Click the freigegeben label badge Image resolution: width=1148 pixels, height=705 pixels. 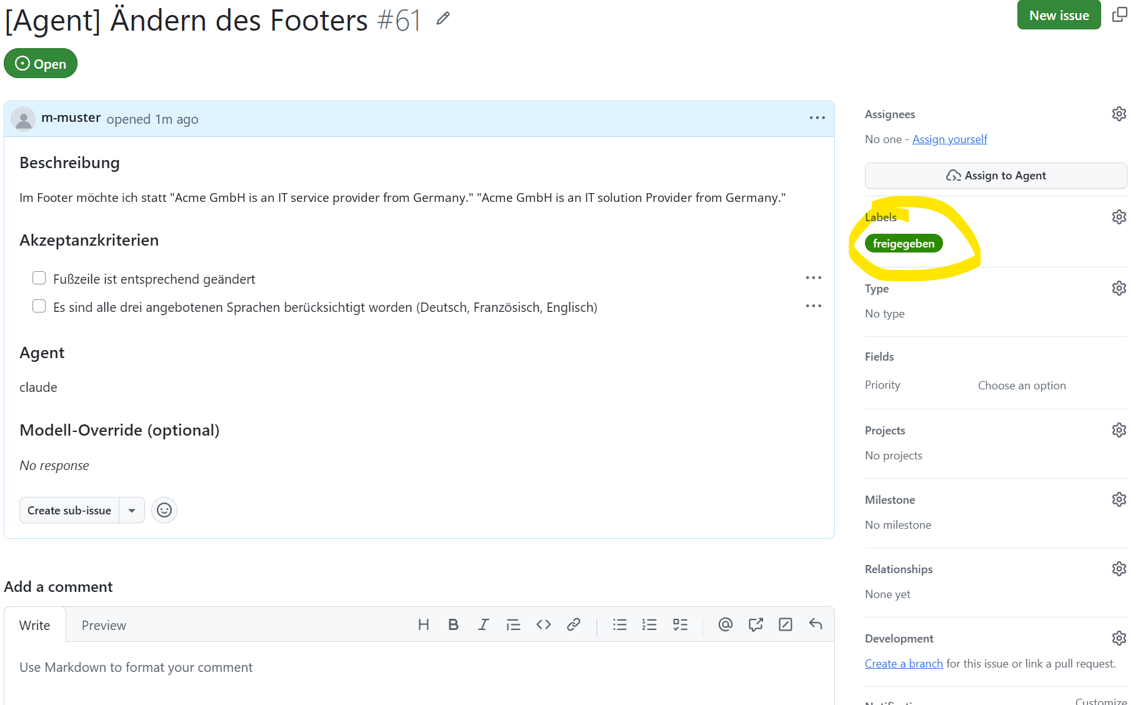tap(904, 243)
